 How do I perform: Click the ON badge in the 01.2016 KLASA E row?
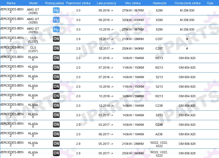[x=56, y=58]
